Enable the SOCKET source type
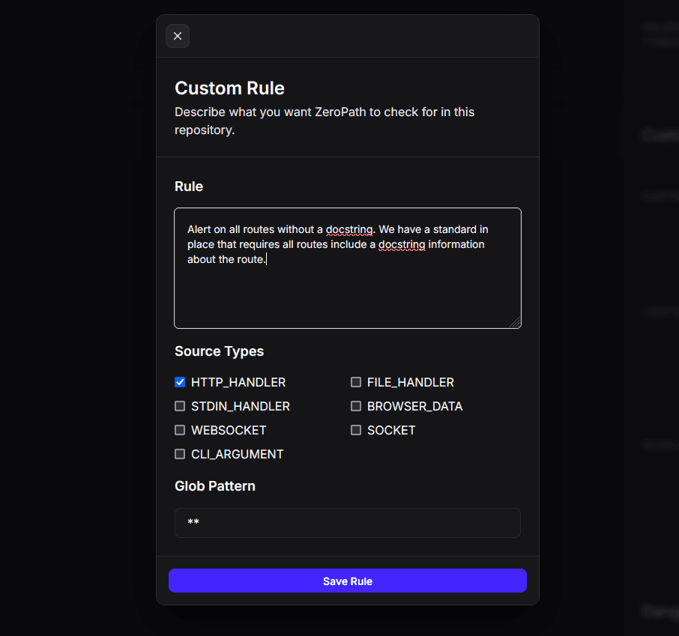The image size is (679, 636). coord(356,430)
